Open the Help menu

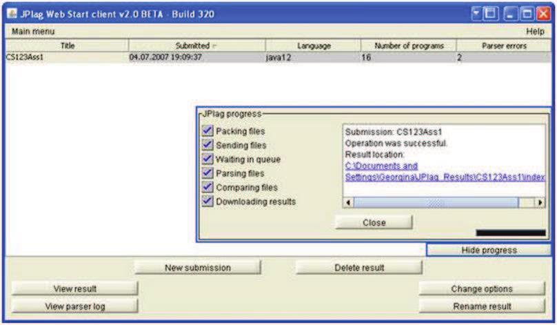click(535, 31)
